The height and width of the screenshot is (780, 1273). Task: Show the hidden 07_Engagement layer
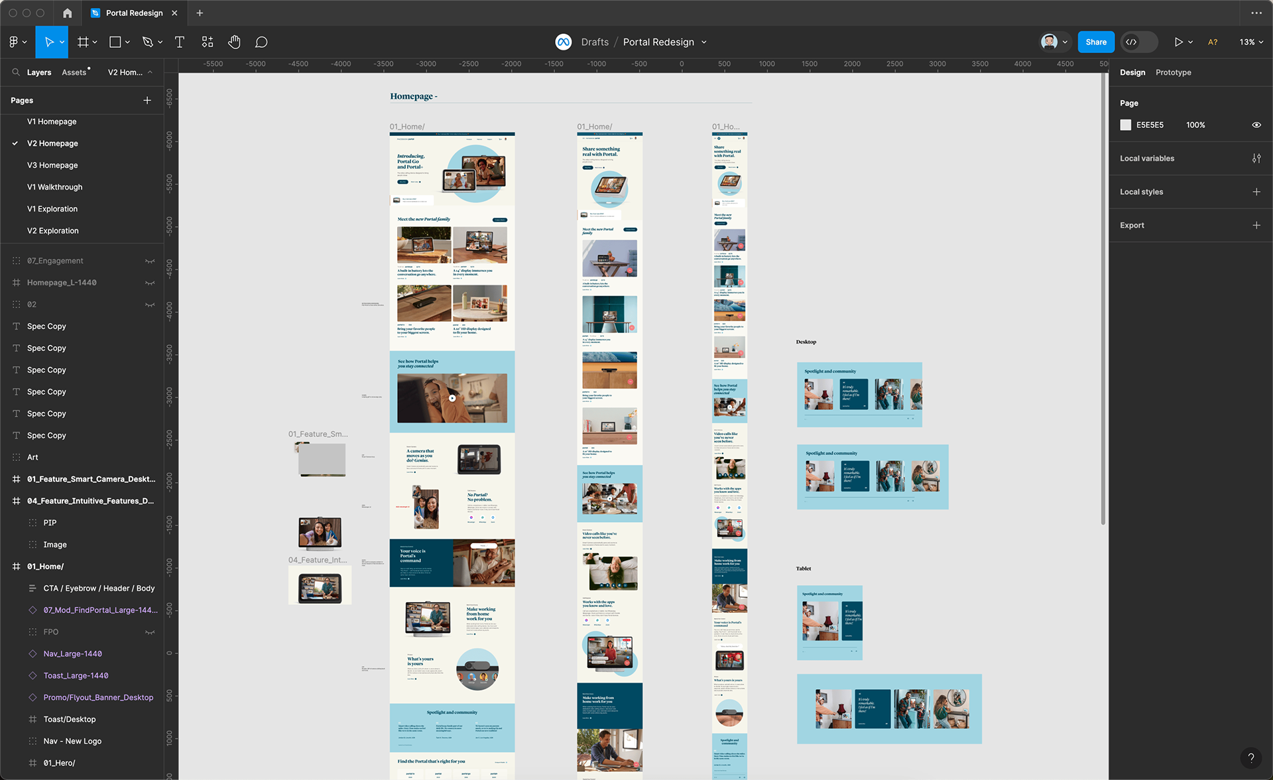150,261
